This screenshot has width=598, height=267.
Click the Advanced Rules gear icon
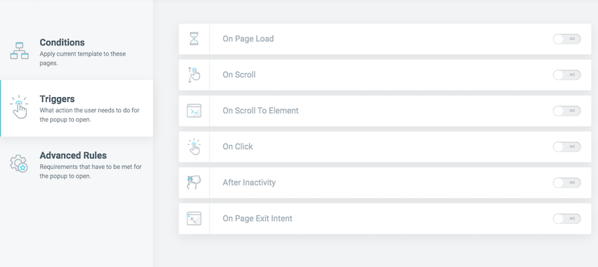pos(19,164)
